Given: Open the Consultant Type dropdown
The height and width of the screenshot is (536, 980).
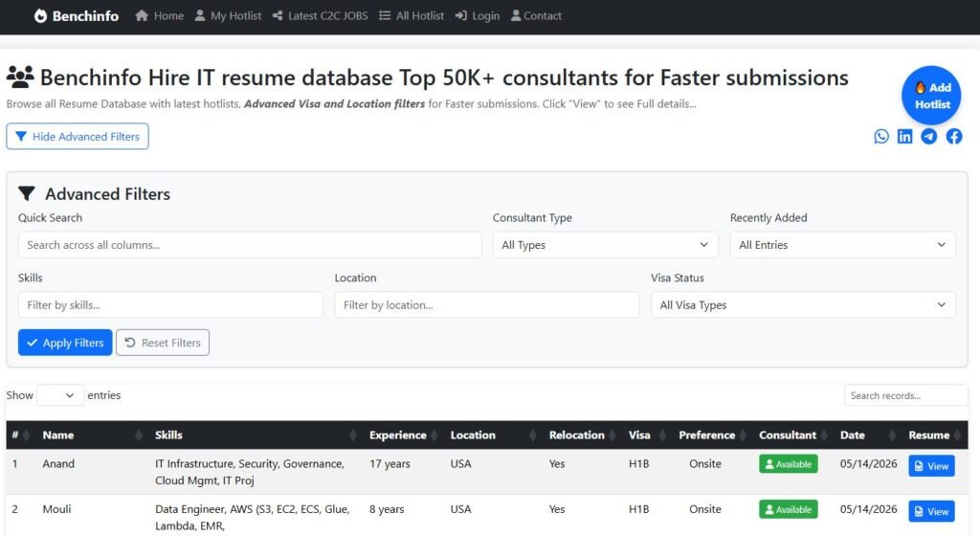Looking at the screenshot, I should [x=605, y=245].
